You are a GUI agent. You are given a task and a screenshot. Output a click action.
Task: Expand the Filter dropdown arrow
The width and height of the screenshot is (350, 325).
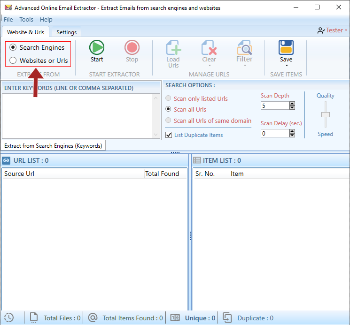245,66
